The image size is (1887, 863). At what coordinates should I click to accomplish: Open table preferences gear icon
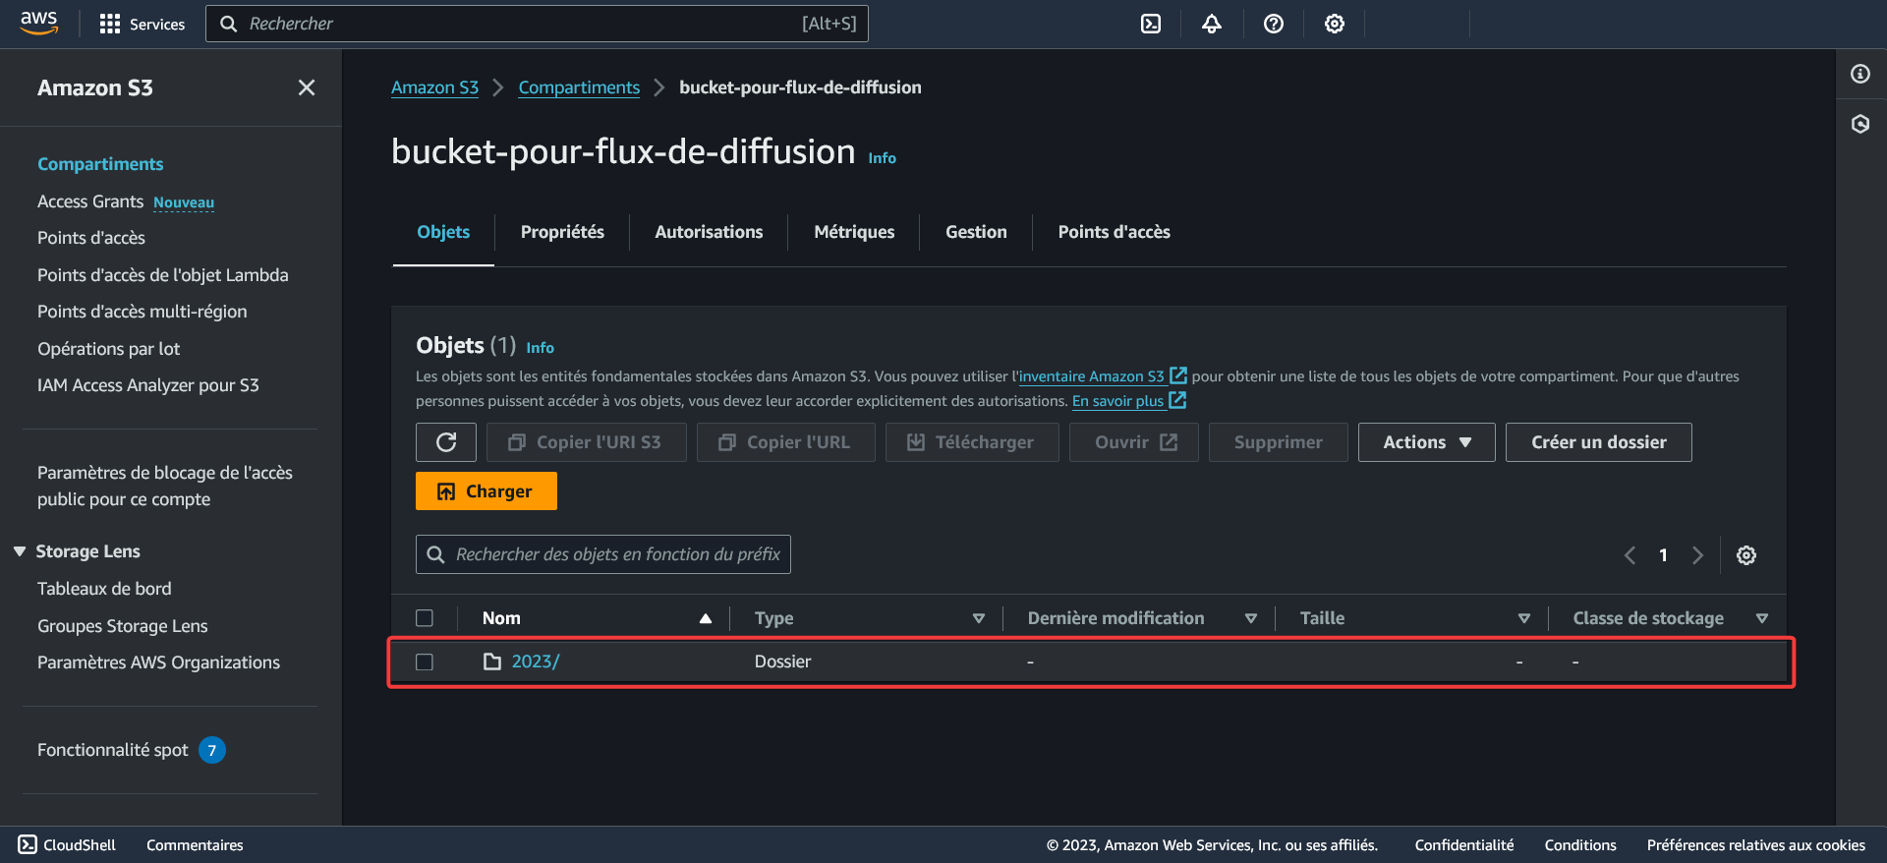click(1746, 555)
